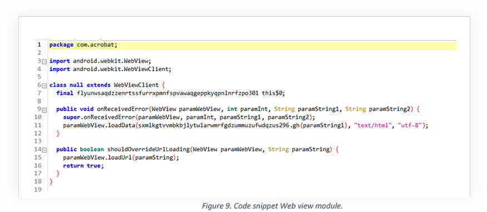The height and width of the screenshot is (212, 487).
Task: Click the closing red brace on line 18
Action: coord(51,181)
